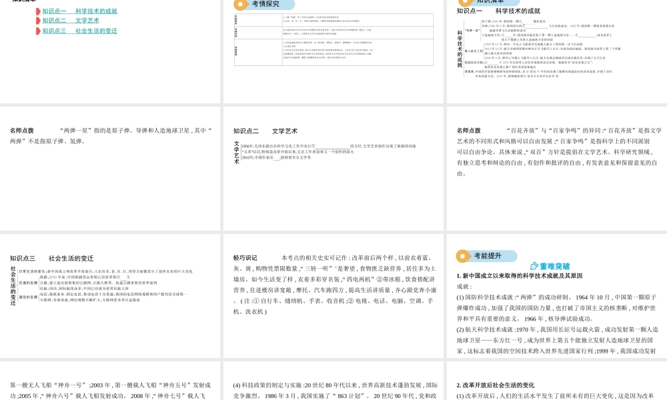Open the slide starting (4) 科技政策的制定与实施

(333, 381)
